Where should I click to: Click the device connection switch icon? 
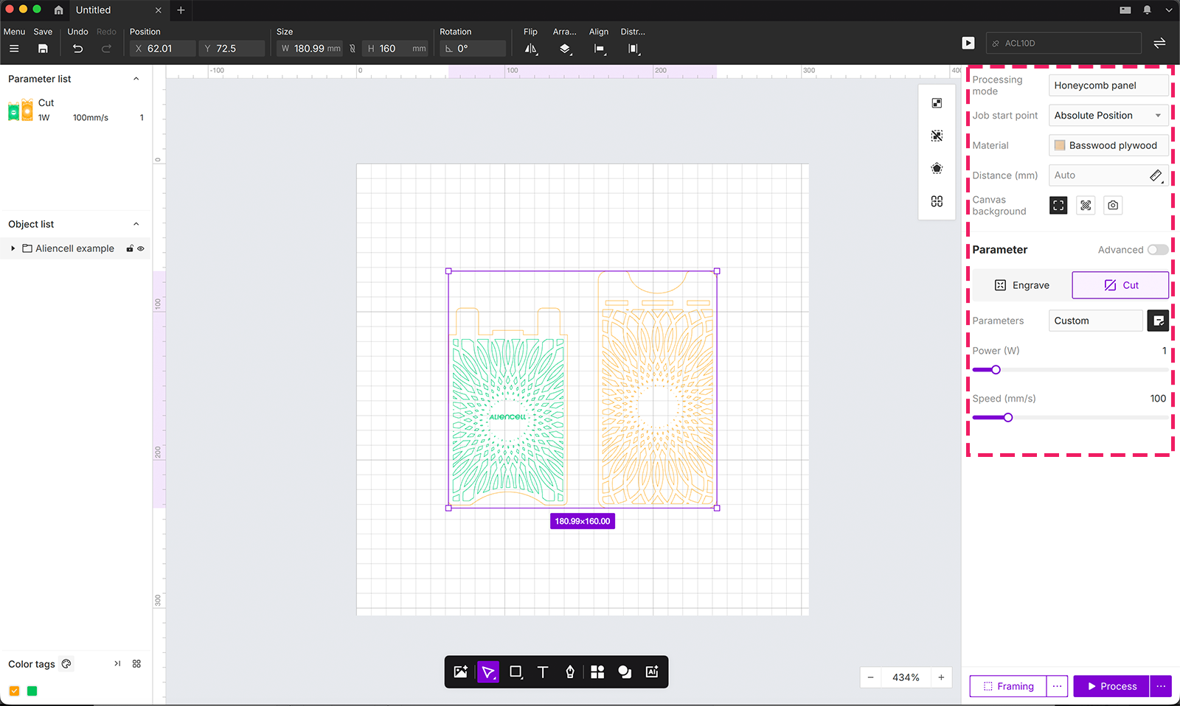click(1159, 43)
